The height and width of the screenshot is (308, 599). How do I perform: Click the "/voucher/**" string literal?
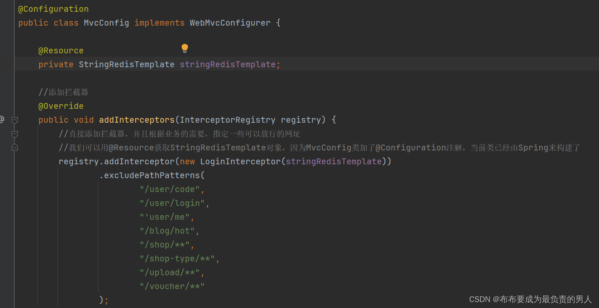pos(172,286)
